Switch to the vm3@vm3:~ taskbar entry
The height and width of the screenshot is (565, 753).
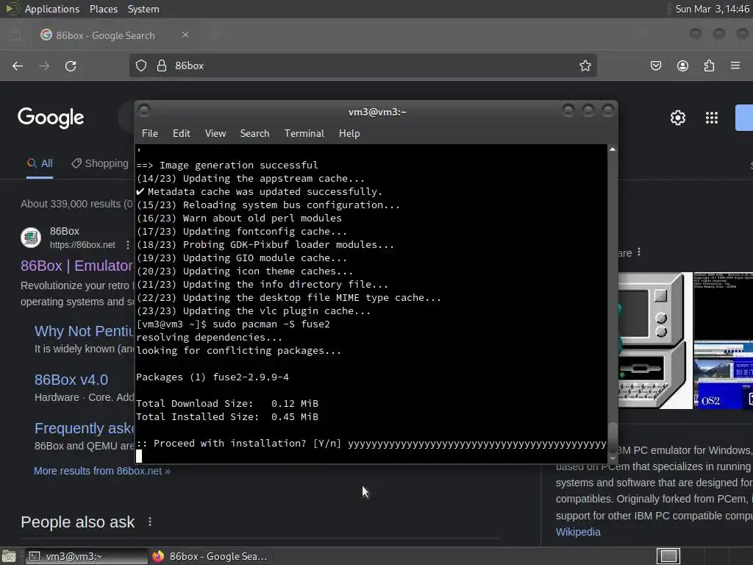[x=87, y=556]
